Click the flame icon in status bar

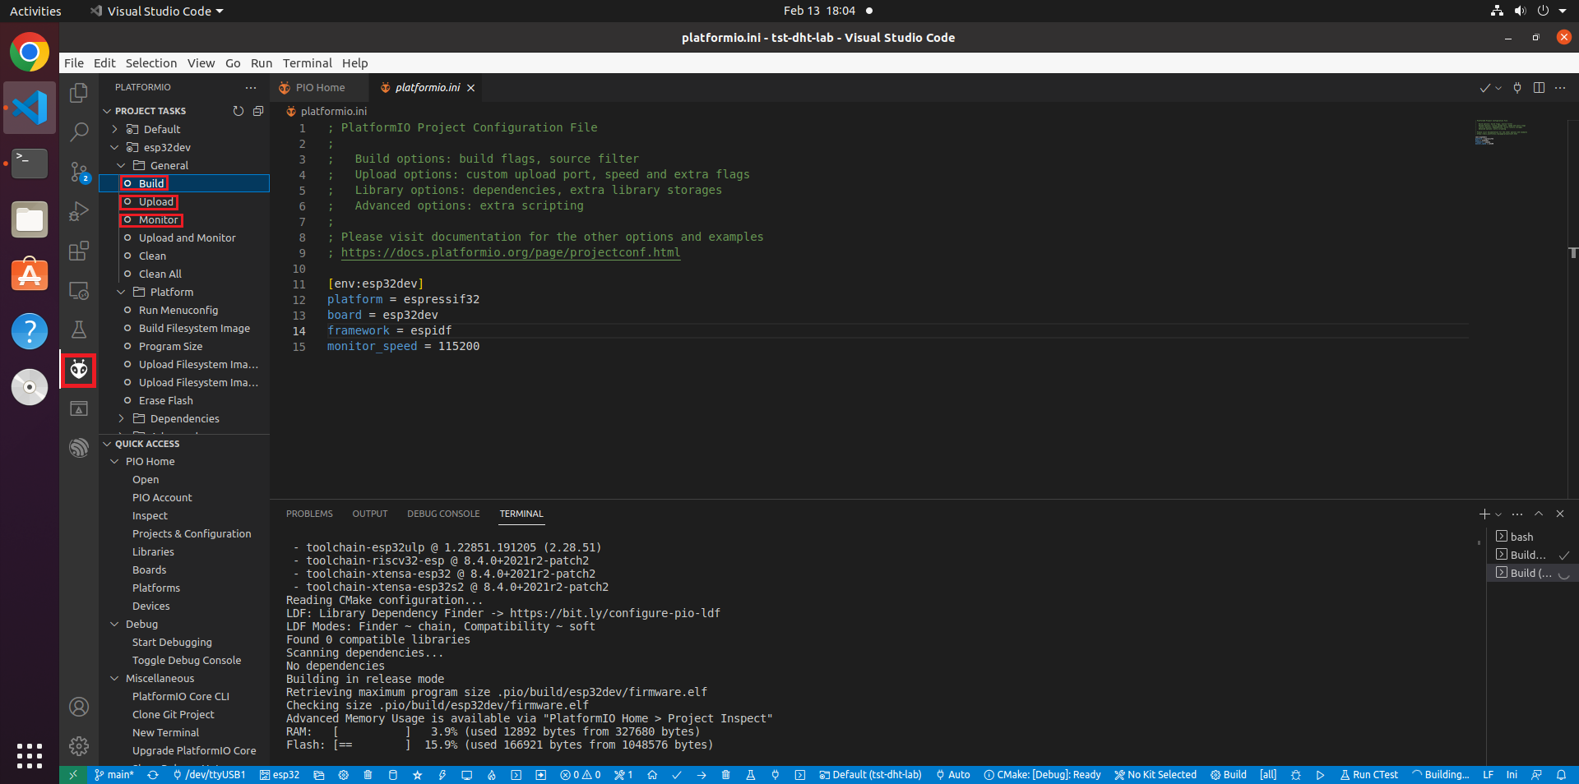click(491, 775)
